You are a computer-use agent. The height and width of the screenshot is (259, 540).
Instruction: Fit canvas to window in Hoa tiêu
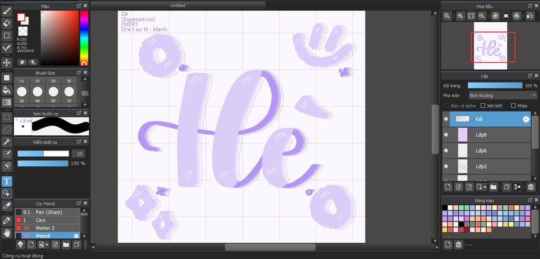click(x=471, y=16)
